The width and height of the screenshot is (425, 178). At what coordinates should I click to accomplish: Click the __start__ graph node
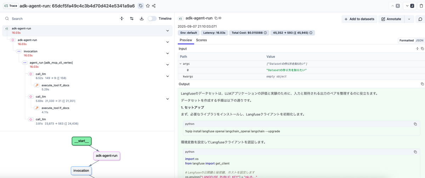pyautogui.click(x=81, y=141)
